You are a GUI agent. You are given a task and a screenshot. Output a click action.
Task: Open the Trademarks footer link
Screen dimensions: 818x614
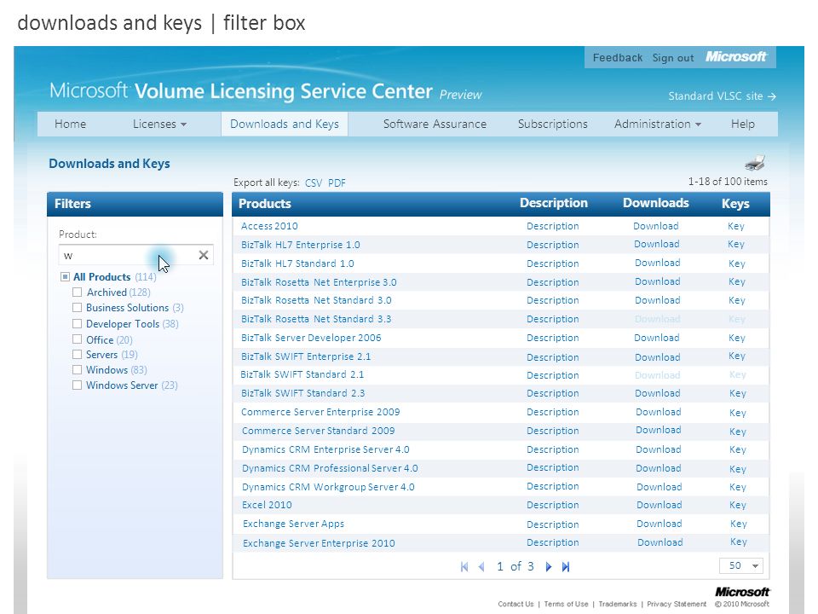(x=618, y=604)
